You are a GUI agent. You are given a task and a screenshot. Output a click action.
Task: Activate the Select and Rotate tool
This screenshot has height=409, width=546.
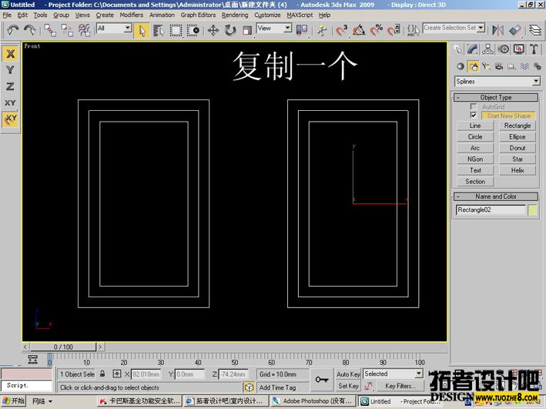click(229, 30)
